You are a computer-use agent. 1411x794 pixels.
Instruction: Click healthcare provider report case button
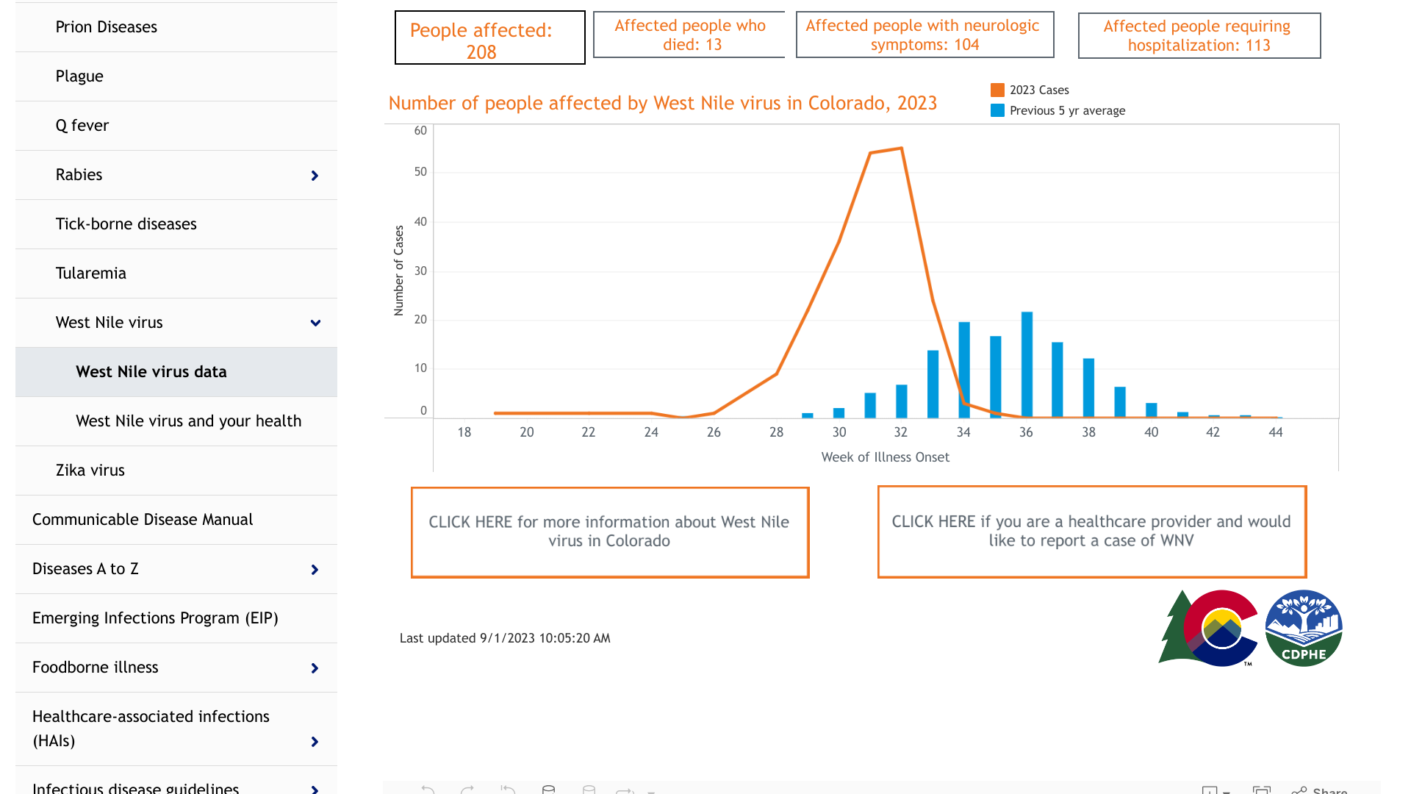[1091, 531]
